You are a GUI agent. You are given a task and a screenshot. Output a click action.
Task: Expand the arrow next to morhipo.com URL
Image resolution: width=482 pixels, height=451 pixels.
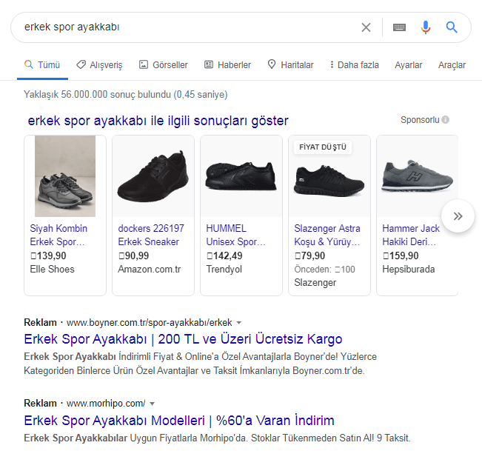pyautogui.click(x=152, y=404)
